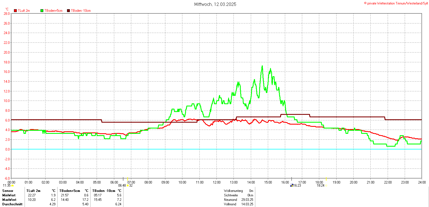Viewport: 429px width, 207px height.
Task: Click the sunrise icon next to 06:48
Action: click(x=128, y=185)
